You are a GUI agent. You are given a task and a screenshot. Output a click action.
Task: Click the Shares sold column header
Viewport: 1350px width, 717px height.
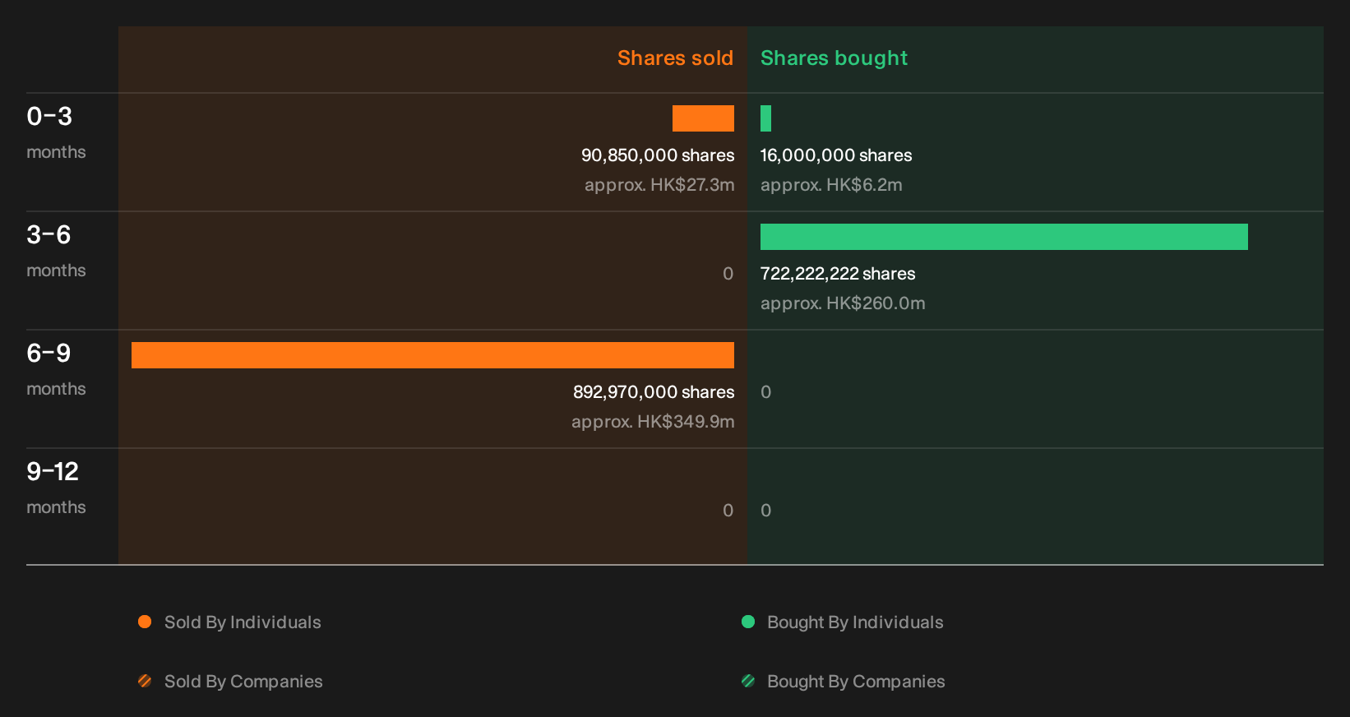pos(675,58)
